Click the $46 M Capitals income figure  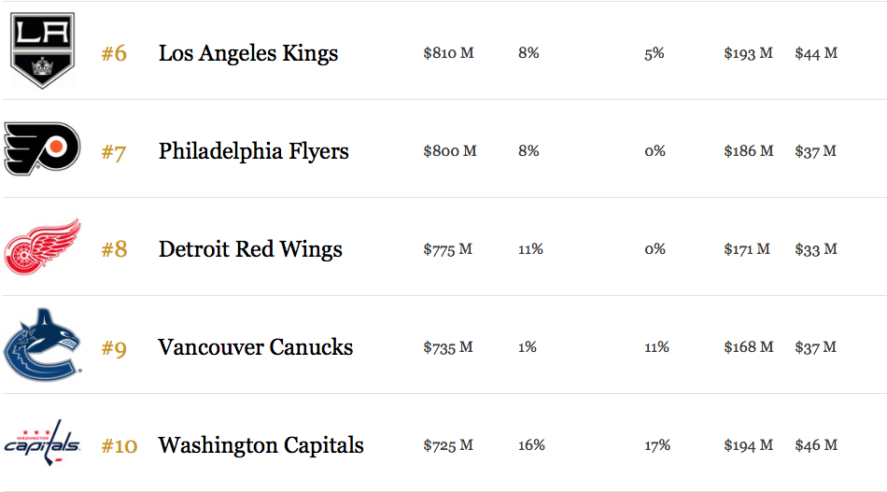click(816, 445)
